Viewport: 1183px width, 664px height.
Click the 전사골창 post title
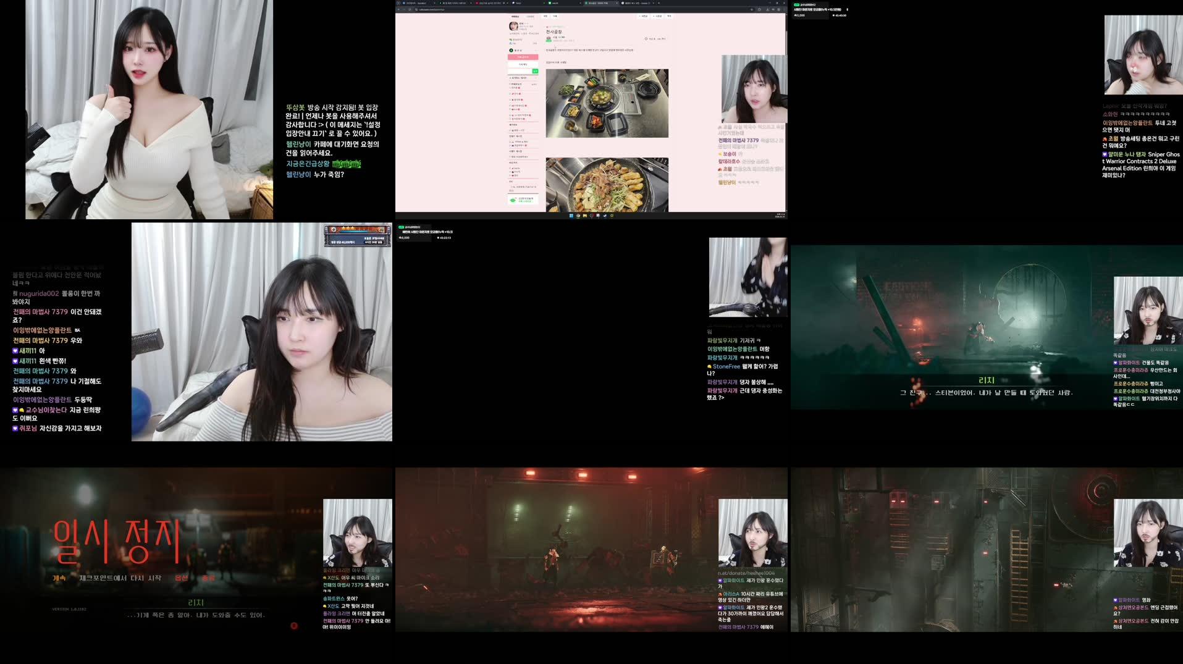[x=554, y=32]
